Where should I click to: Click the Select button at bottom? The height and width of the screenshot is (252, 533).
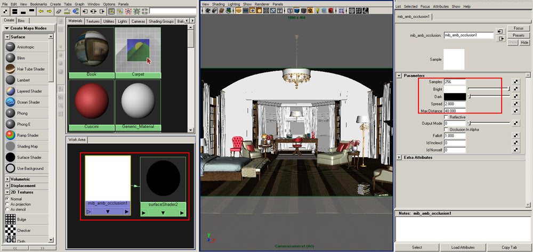click(417, 247)
